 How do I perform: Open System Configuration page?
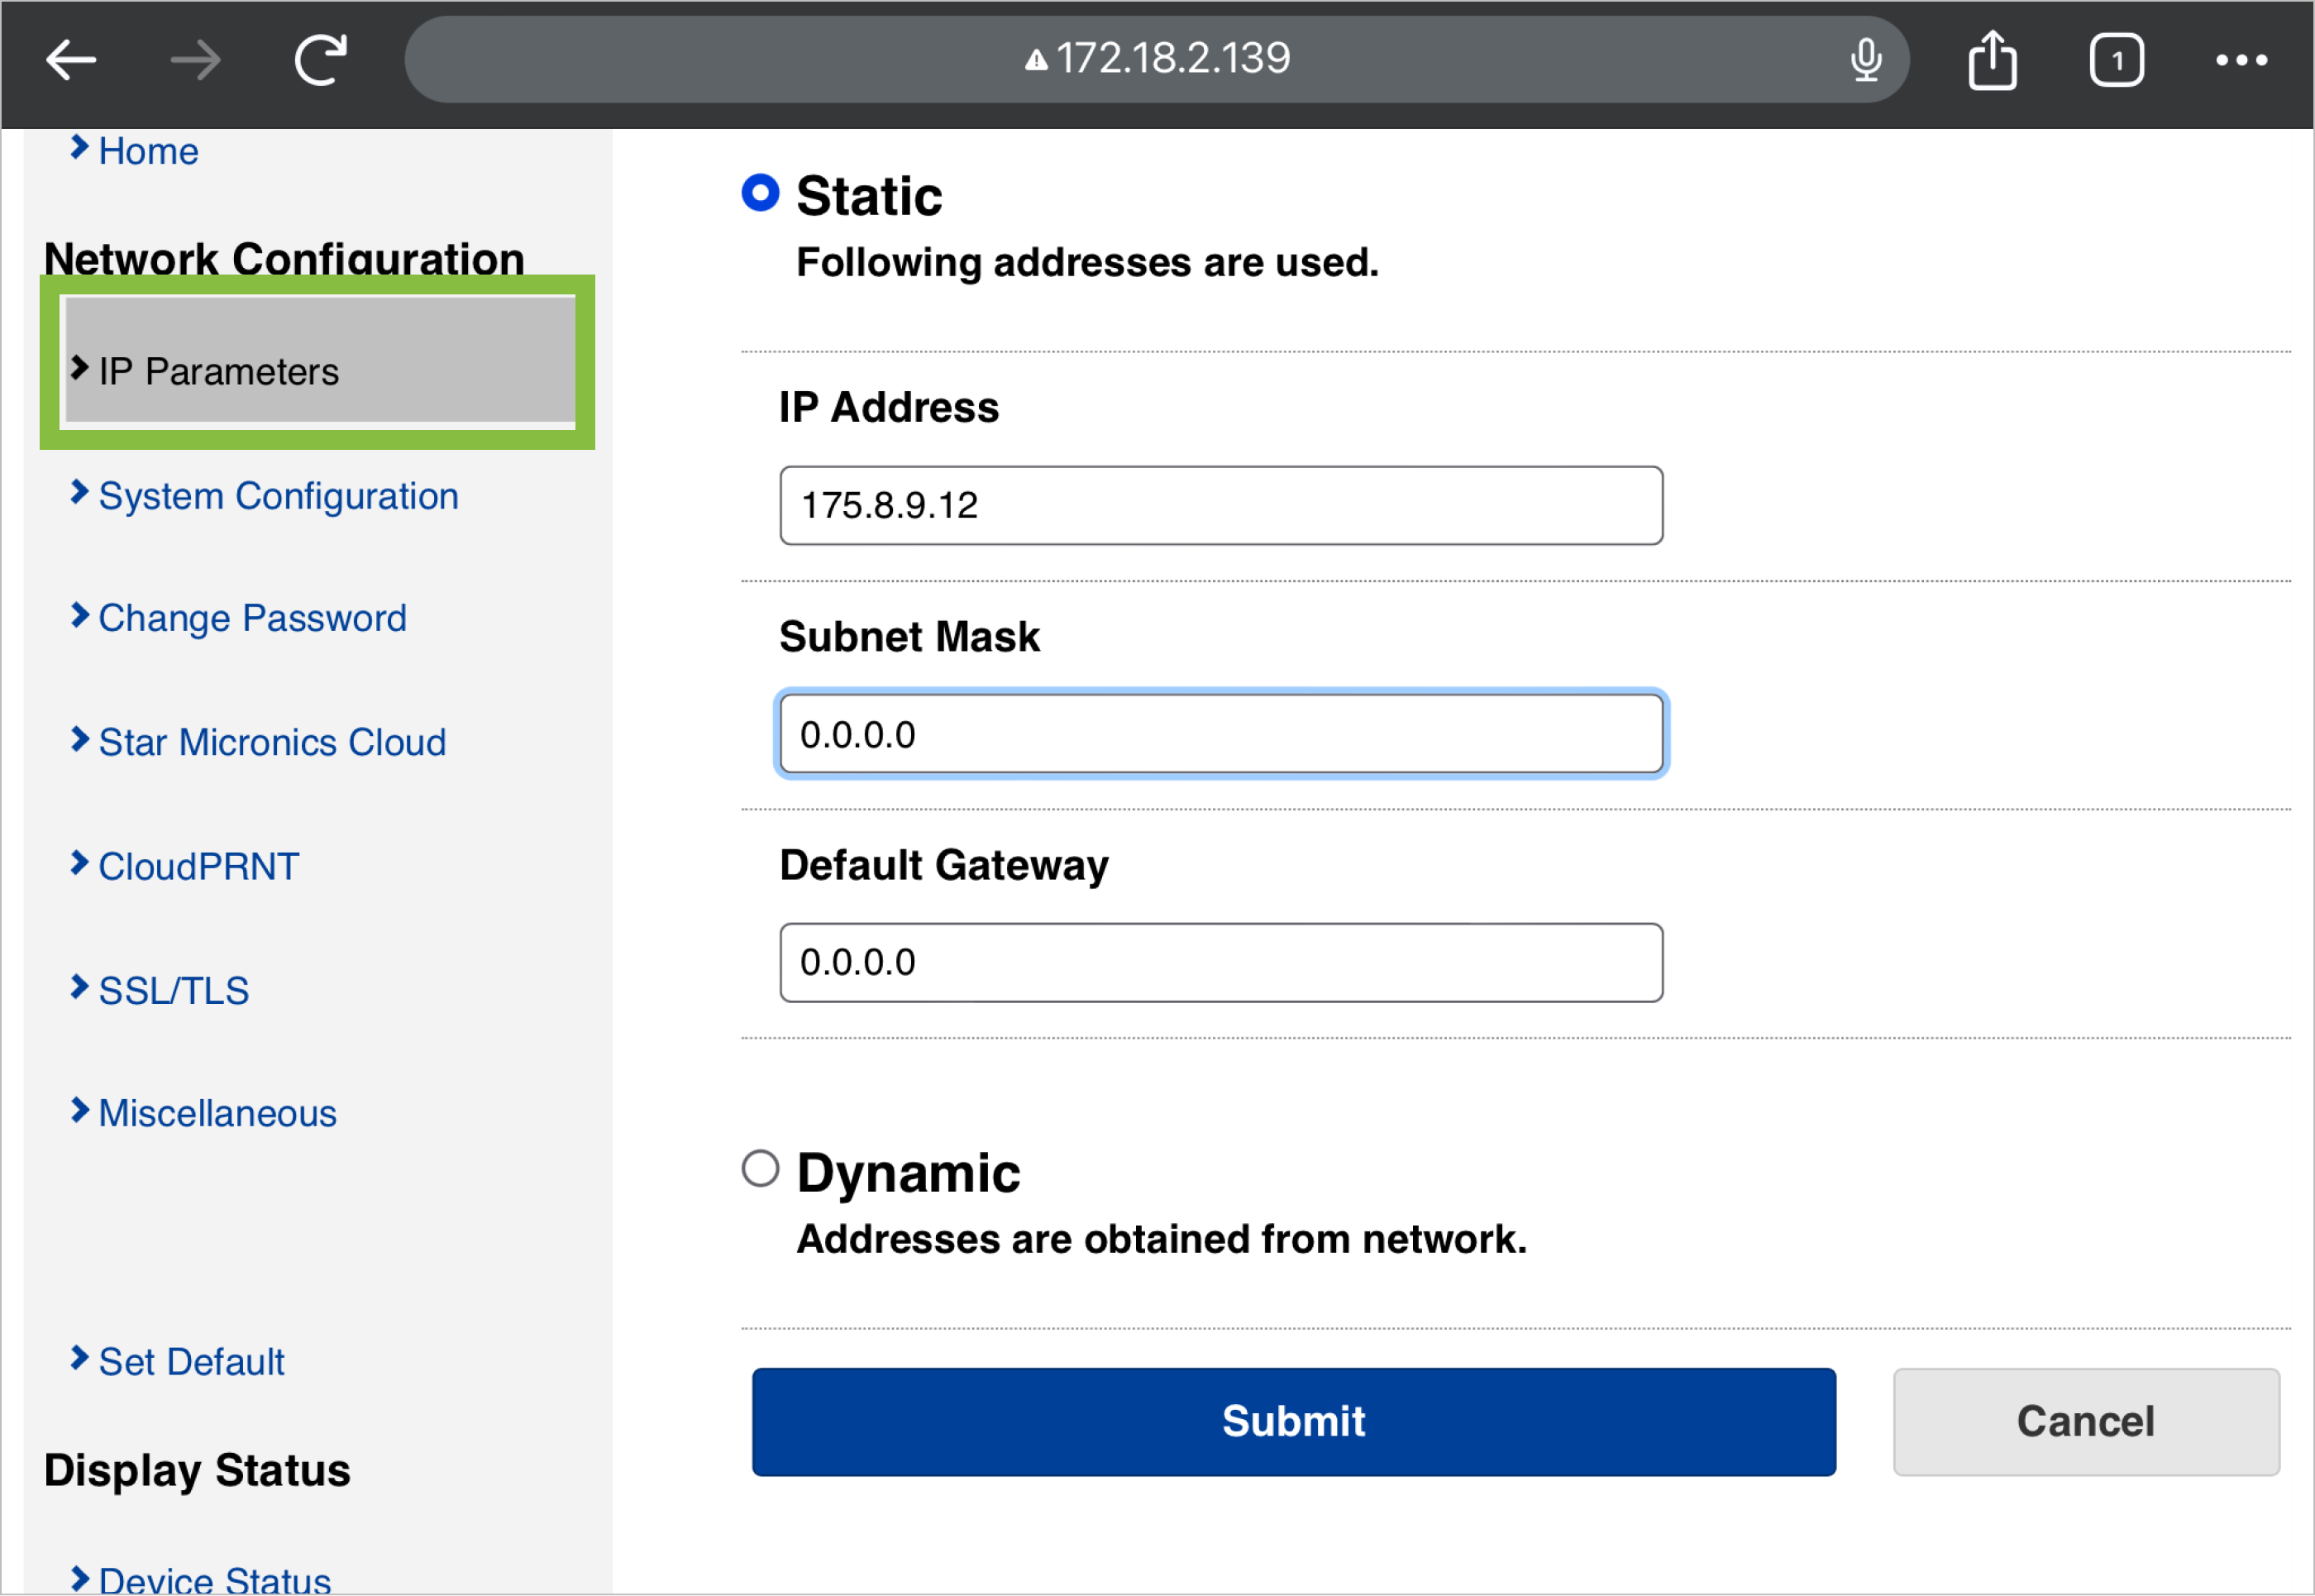click(278, 496)
